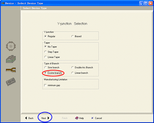Select Double Arc Branch option

click(72, 67)
